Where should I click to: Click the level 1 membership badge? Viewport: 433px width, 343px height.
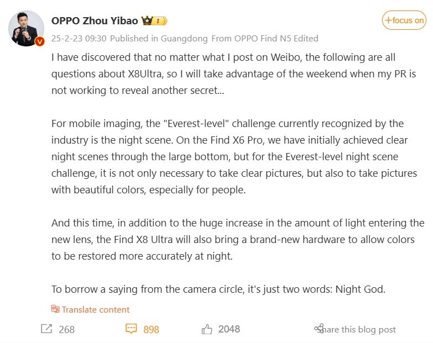160,21
